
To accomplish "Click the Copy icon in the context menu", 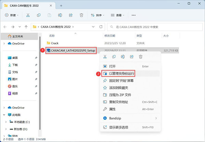I will 114,57.
